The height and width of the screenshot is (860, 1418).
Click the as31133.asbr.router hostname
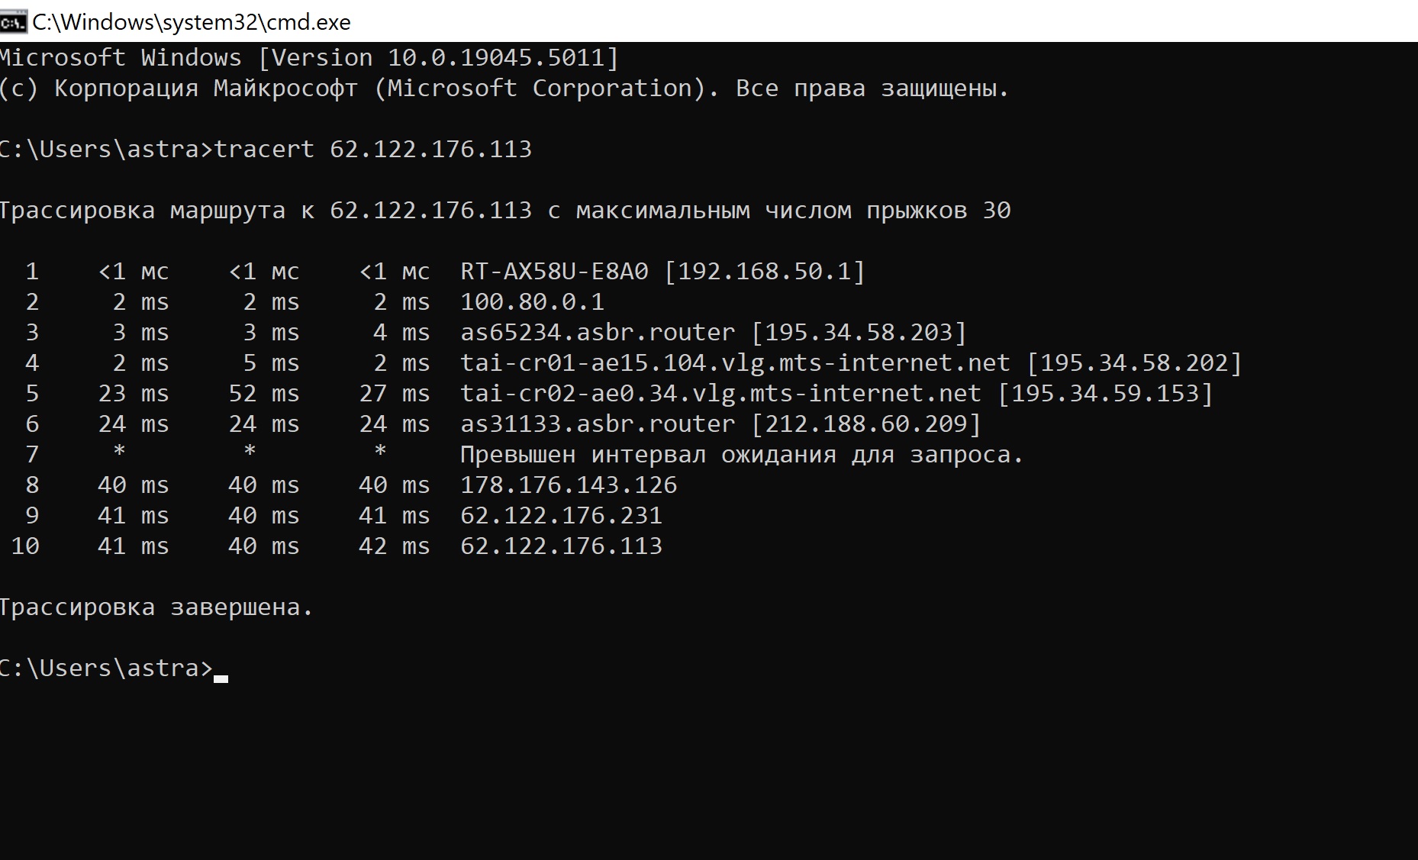598,424
